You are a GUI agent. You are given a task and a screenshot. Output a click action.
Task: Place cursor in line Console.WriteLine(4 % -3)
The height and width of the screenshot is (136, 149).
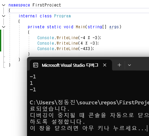tap(68, 43)
